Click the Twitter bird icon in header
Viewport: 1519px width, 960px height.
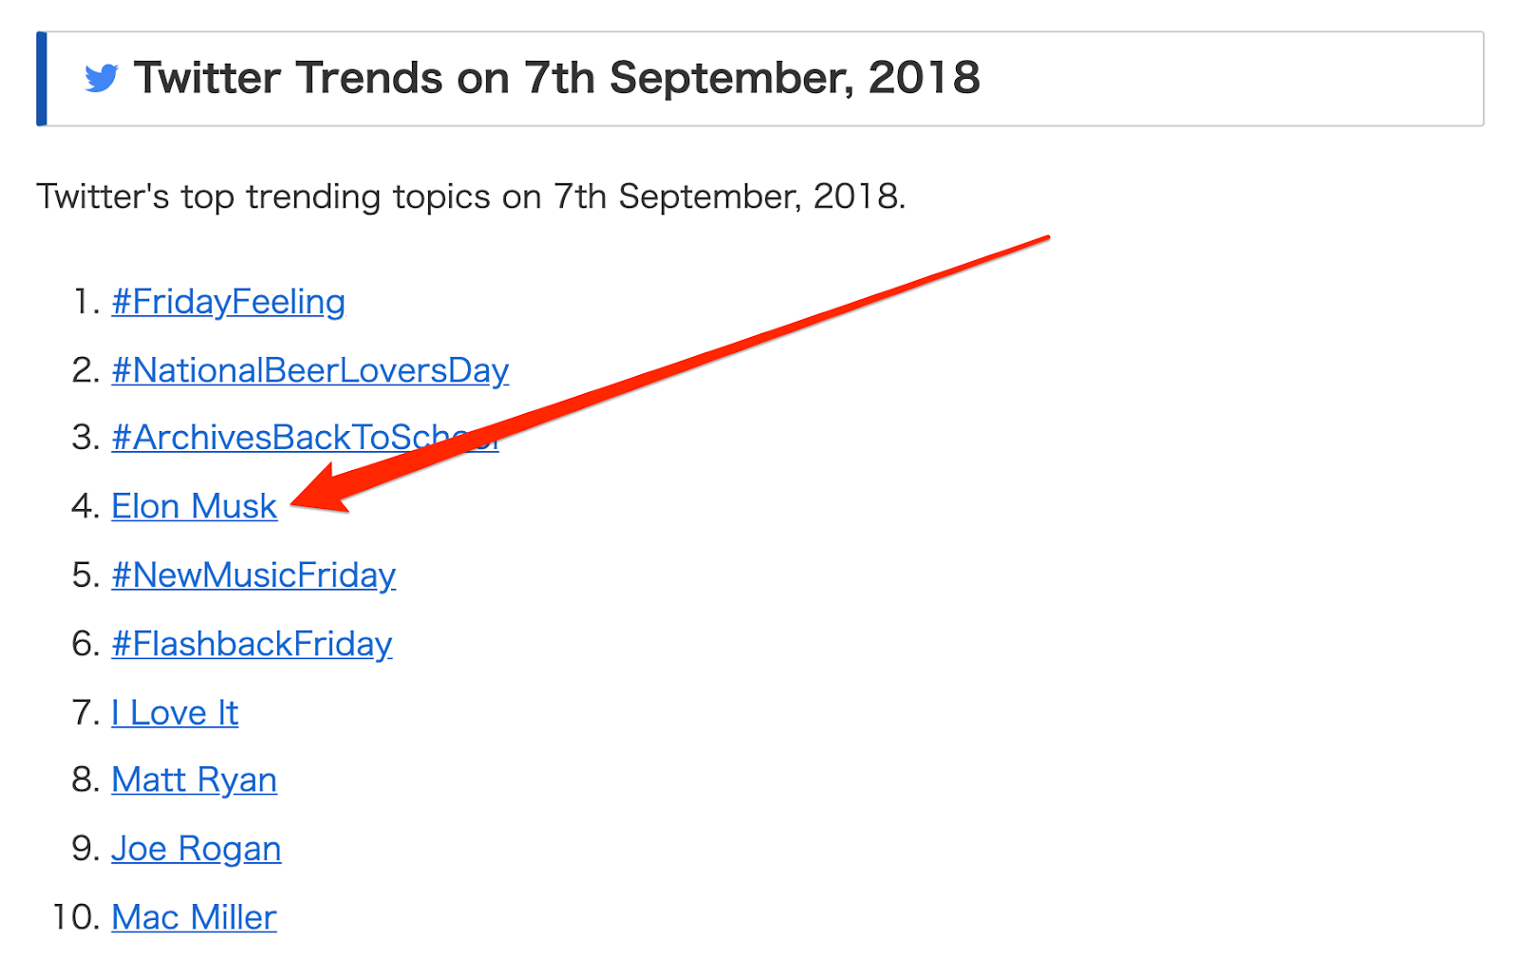pos(102,78)
